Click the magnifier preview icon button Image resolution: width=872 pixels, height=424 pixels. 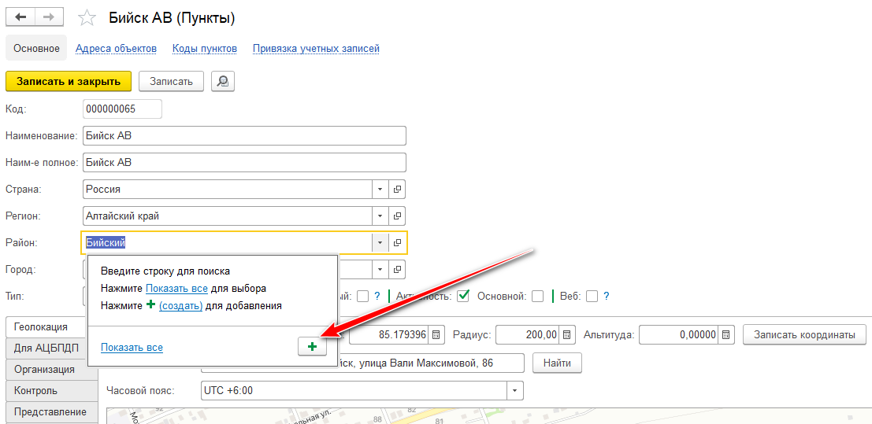pyautogui.click(x=223, y=81)
